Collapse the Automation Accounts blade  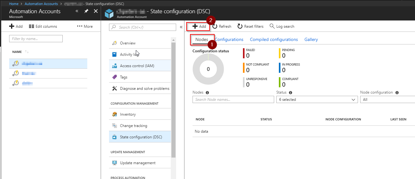pos(77,11)
